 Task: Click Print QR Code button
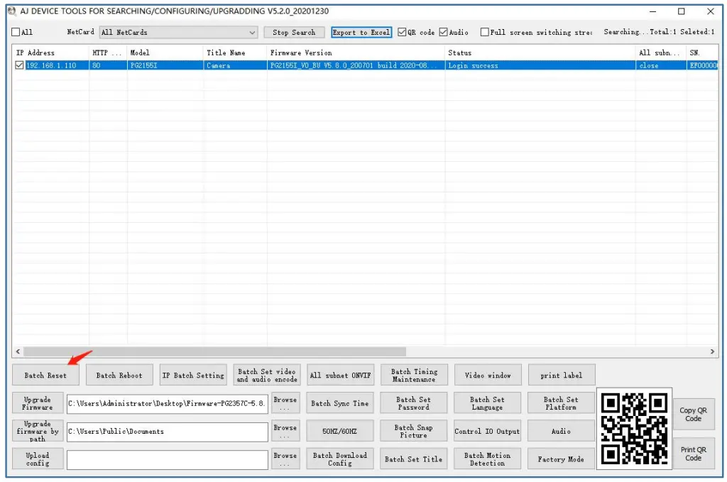pos(694,454)
